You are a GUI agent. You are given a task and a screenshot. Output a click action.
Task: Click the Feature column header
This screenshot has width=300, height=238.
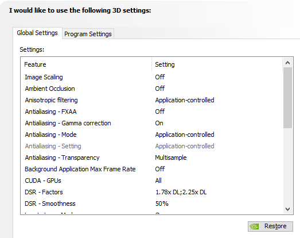86,64
